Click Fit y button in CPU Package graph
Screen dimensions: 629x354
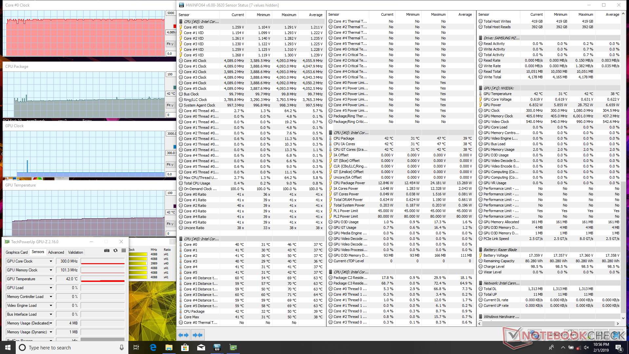pos(170,105)
